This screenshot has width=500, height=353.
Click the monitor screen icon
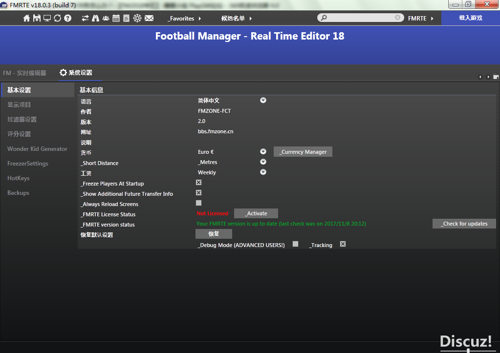pyautogui.click(x=47, y=18)
